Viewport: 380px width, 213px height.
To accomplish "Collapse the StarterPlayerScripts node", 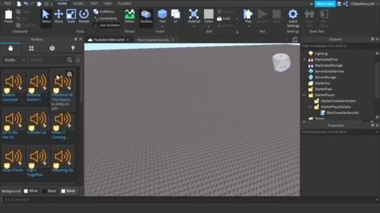I will pyautogui.click(x=310, y=106).
